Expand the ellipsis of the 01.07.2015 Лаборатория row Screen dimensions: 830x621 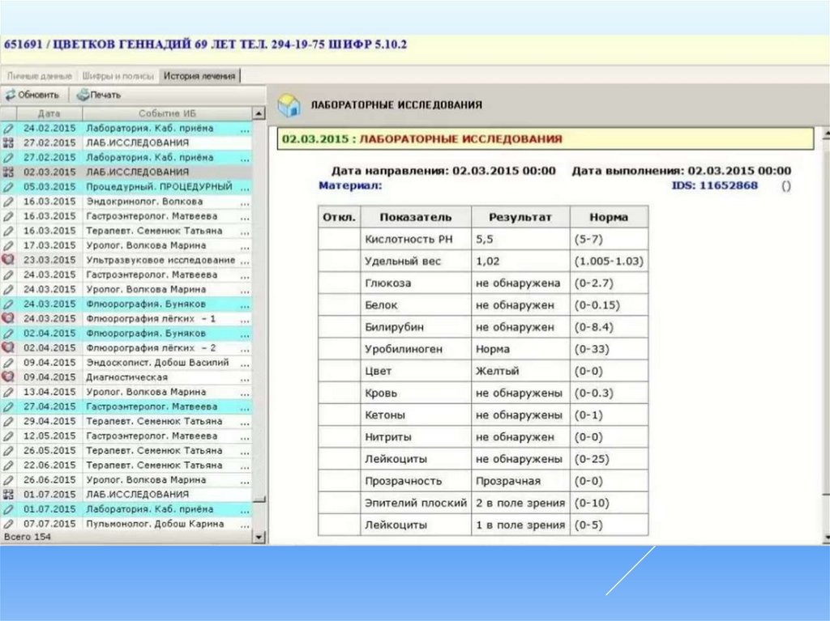pos(245,510)
